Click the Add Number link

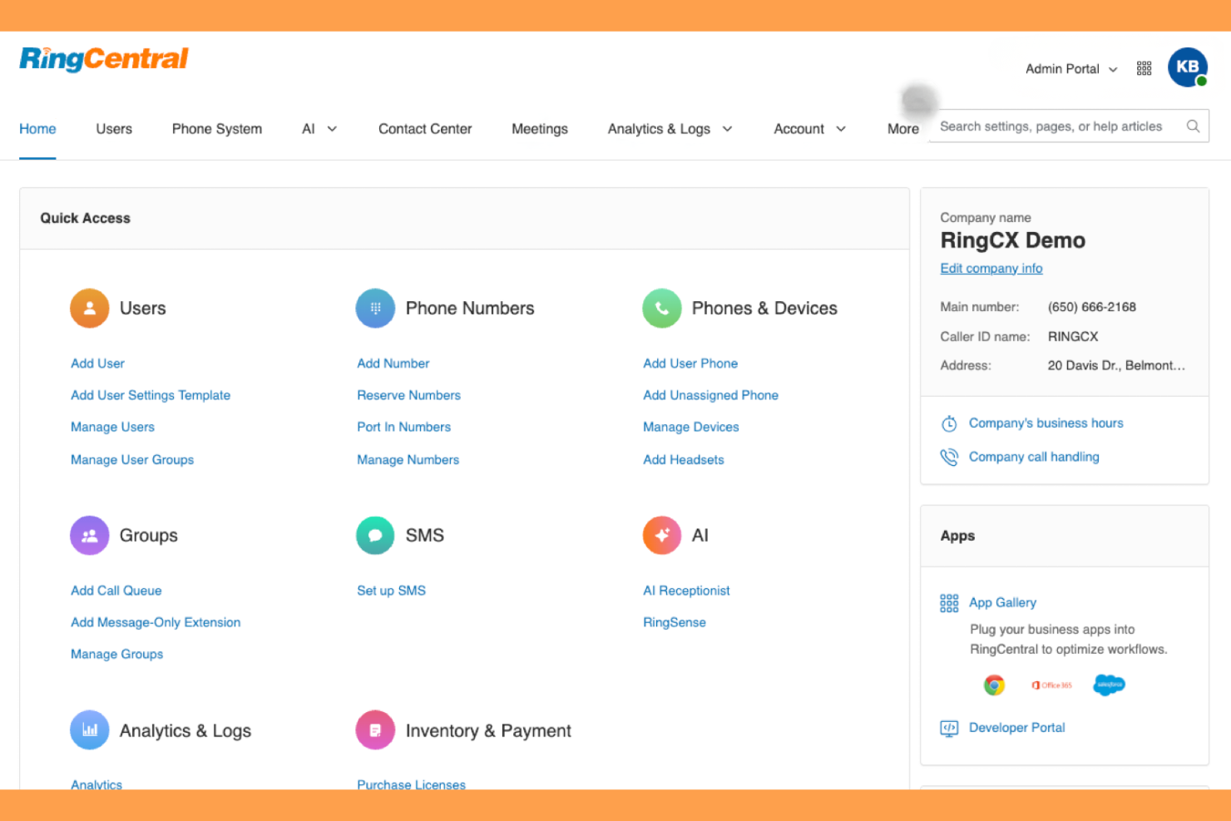[x=393, y=364]
